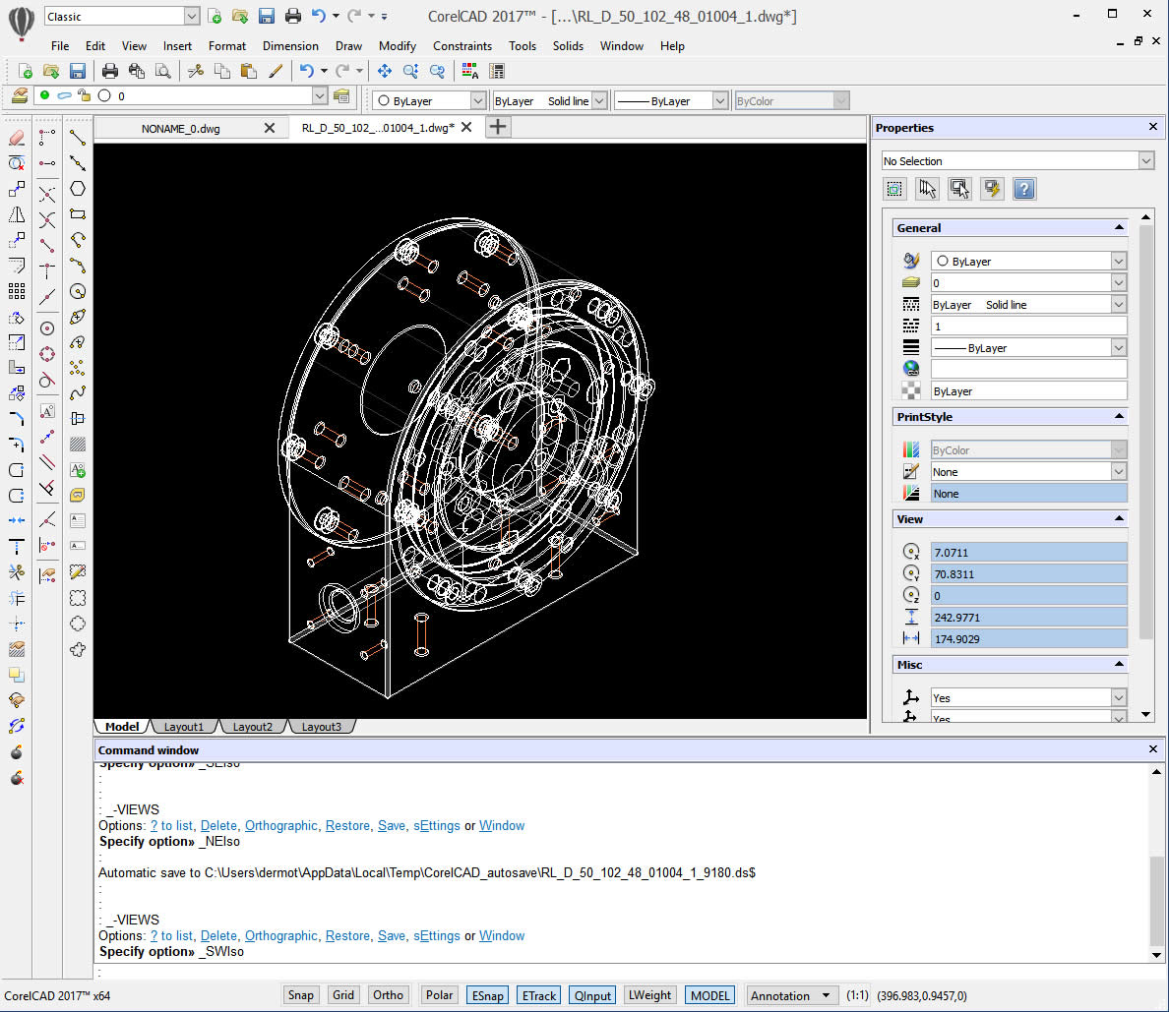
Task: Click the lower Delete option link in Command window
Action: coord(218,936)
